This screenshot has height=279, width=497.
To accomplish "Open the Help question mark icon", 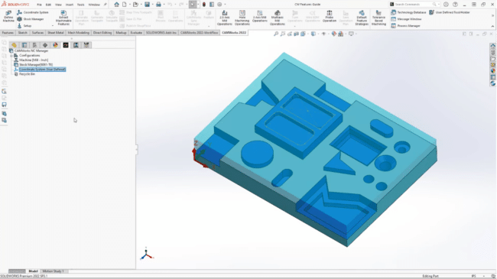I will click(x=455, y=5).
